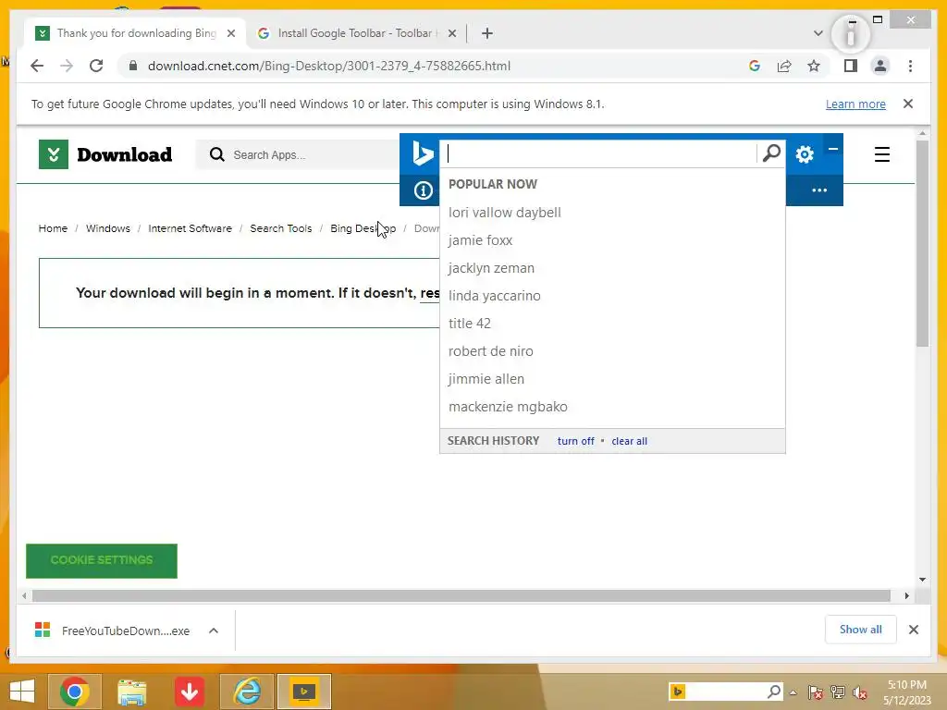Close the Thank you for downloading Bing tab
The width and height of the screenshot is (947, 710).
pos(230,33)
